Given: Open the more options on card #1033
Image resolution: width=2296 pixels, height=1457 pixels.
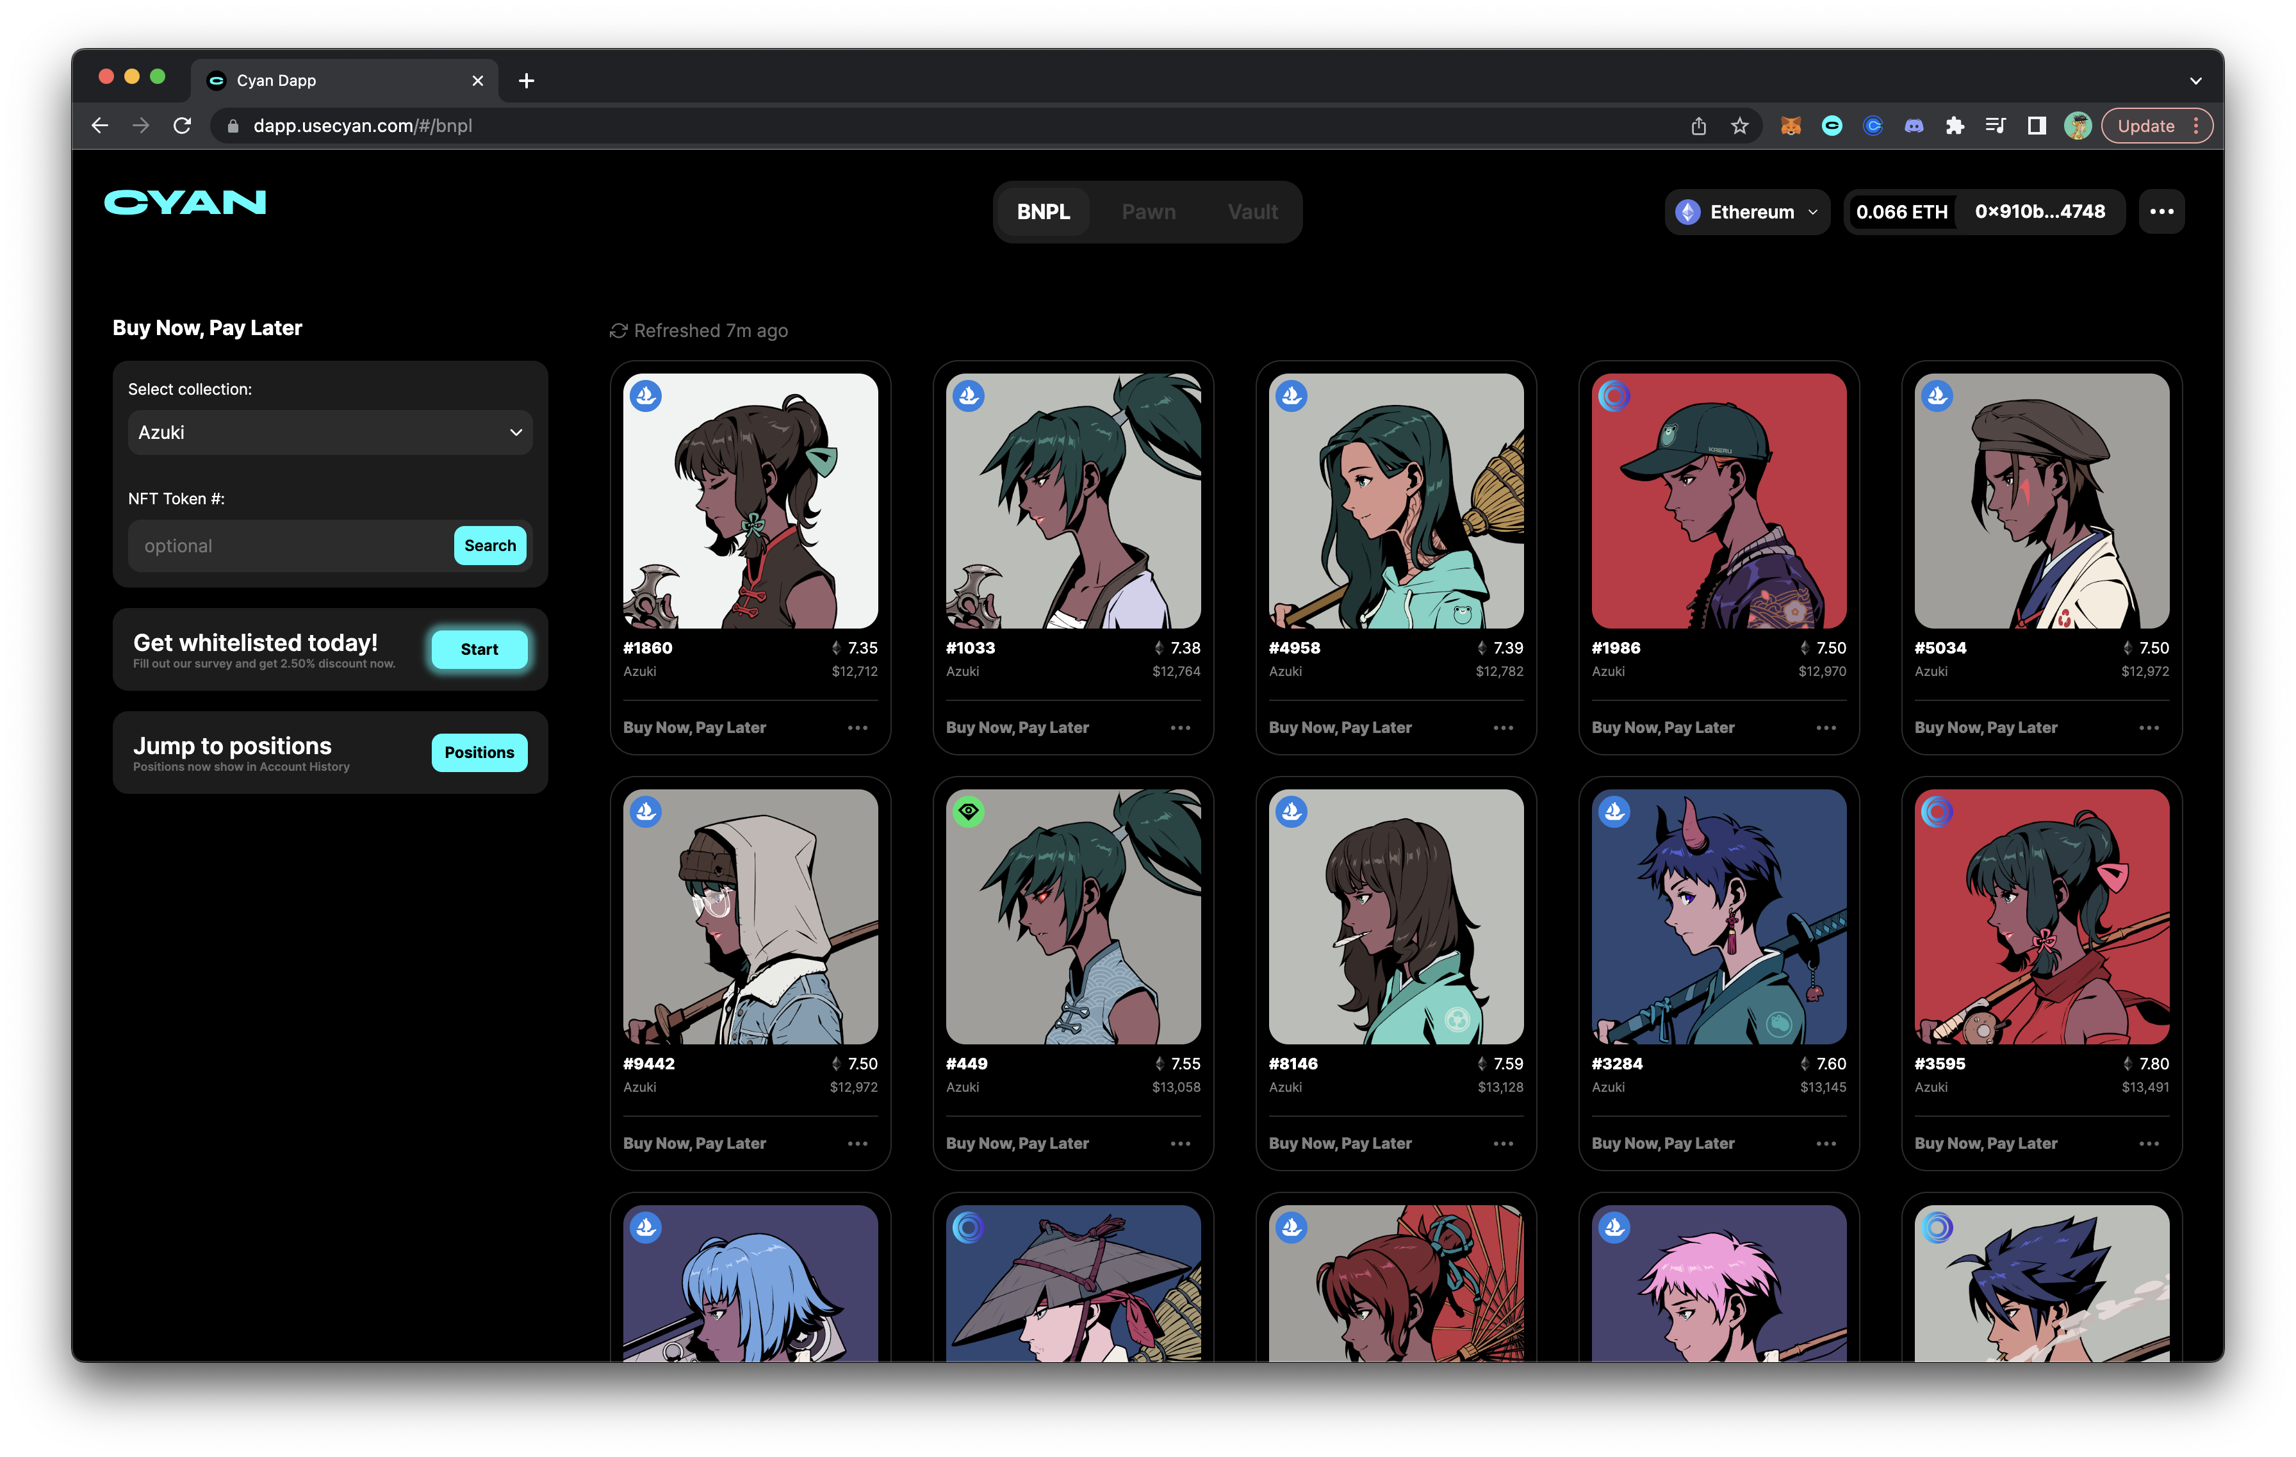Looking at the screenshot, I should point(1179,728).
